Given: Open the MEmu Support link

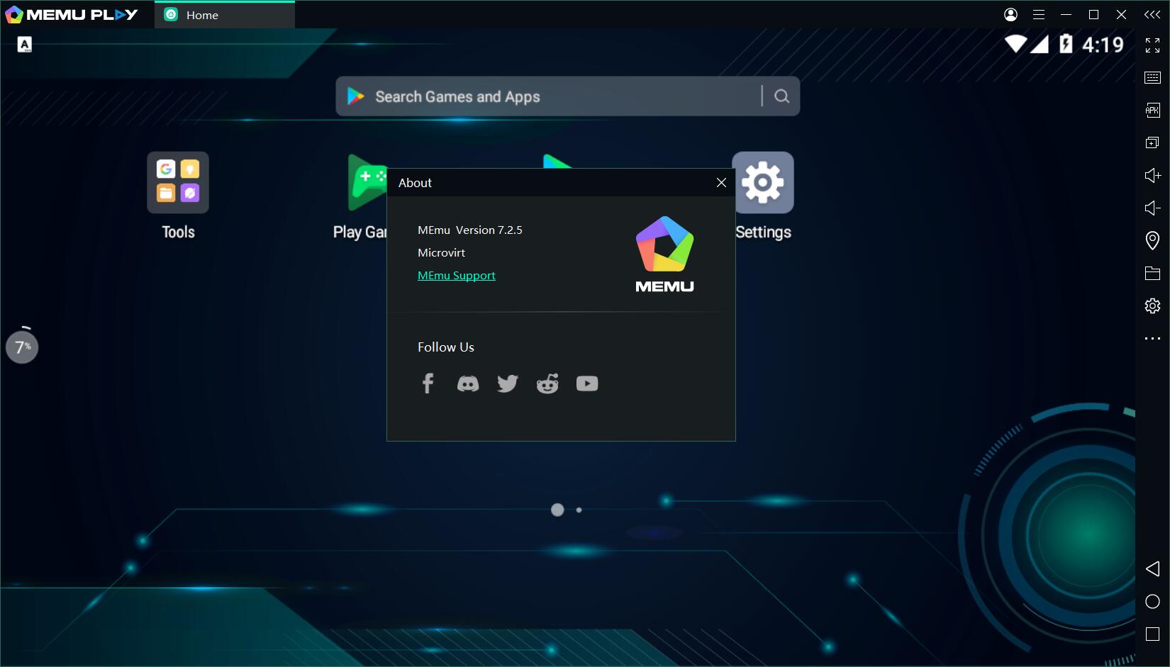Looking at the screenshot, I should [x=456, y=275].
